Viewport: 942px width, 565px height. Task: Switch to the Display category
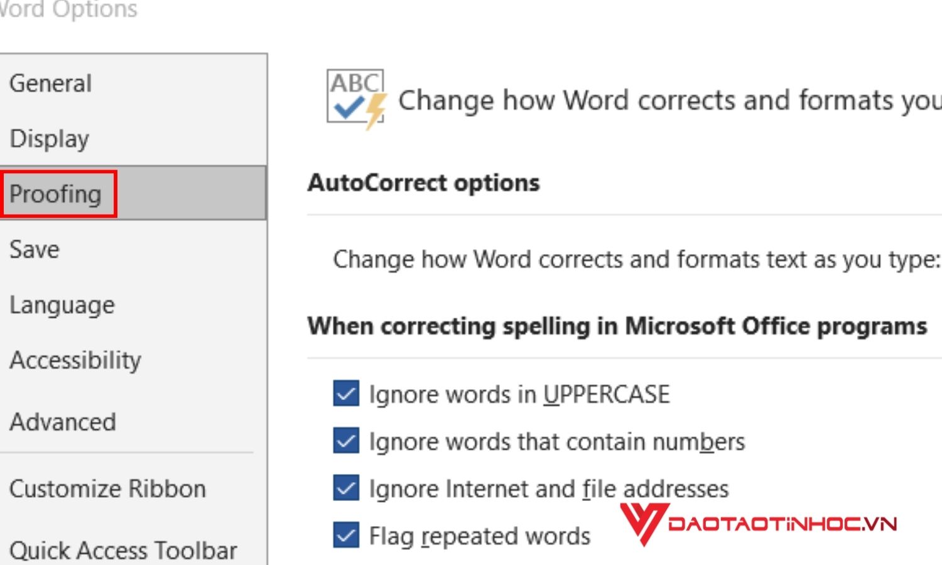point(50,139)
